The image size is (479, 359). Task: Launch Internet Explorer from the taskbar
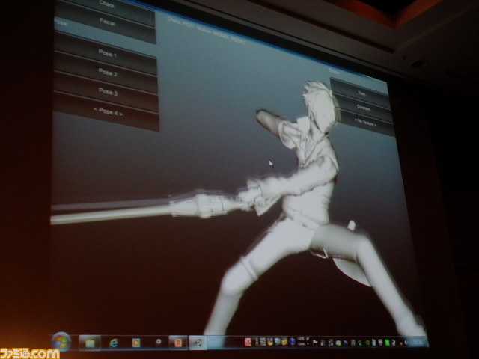point(114,343)
